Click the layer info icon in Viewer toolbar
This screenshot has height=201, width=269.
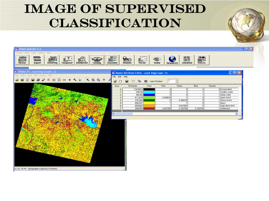(28, 80)
